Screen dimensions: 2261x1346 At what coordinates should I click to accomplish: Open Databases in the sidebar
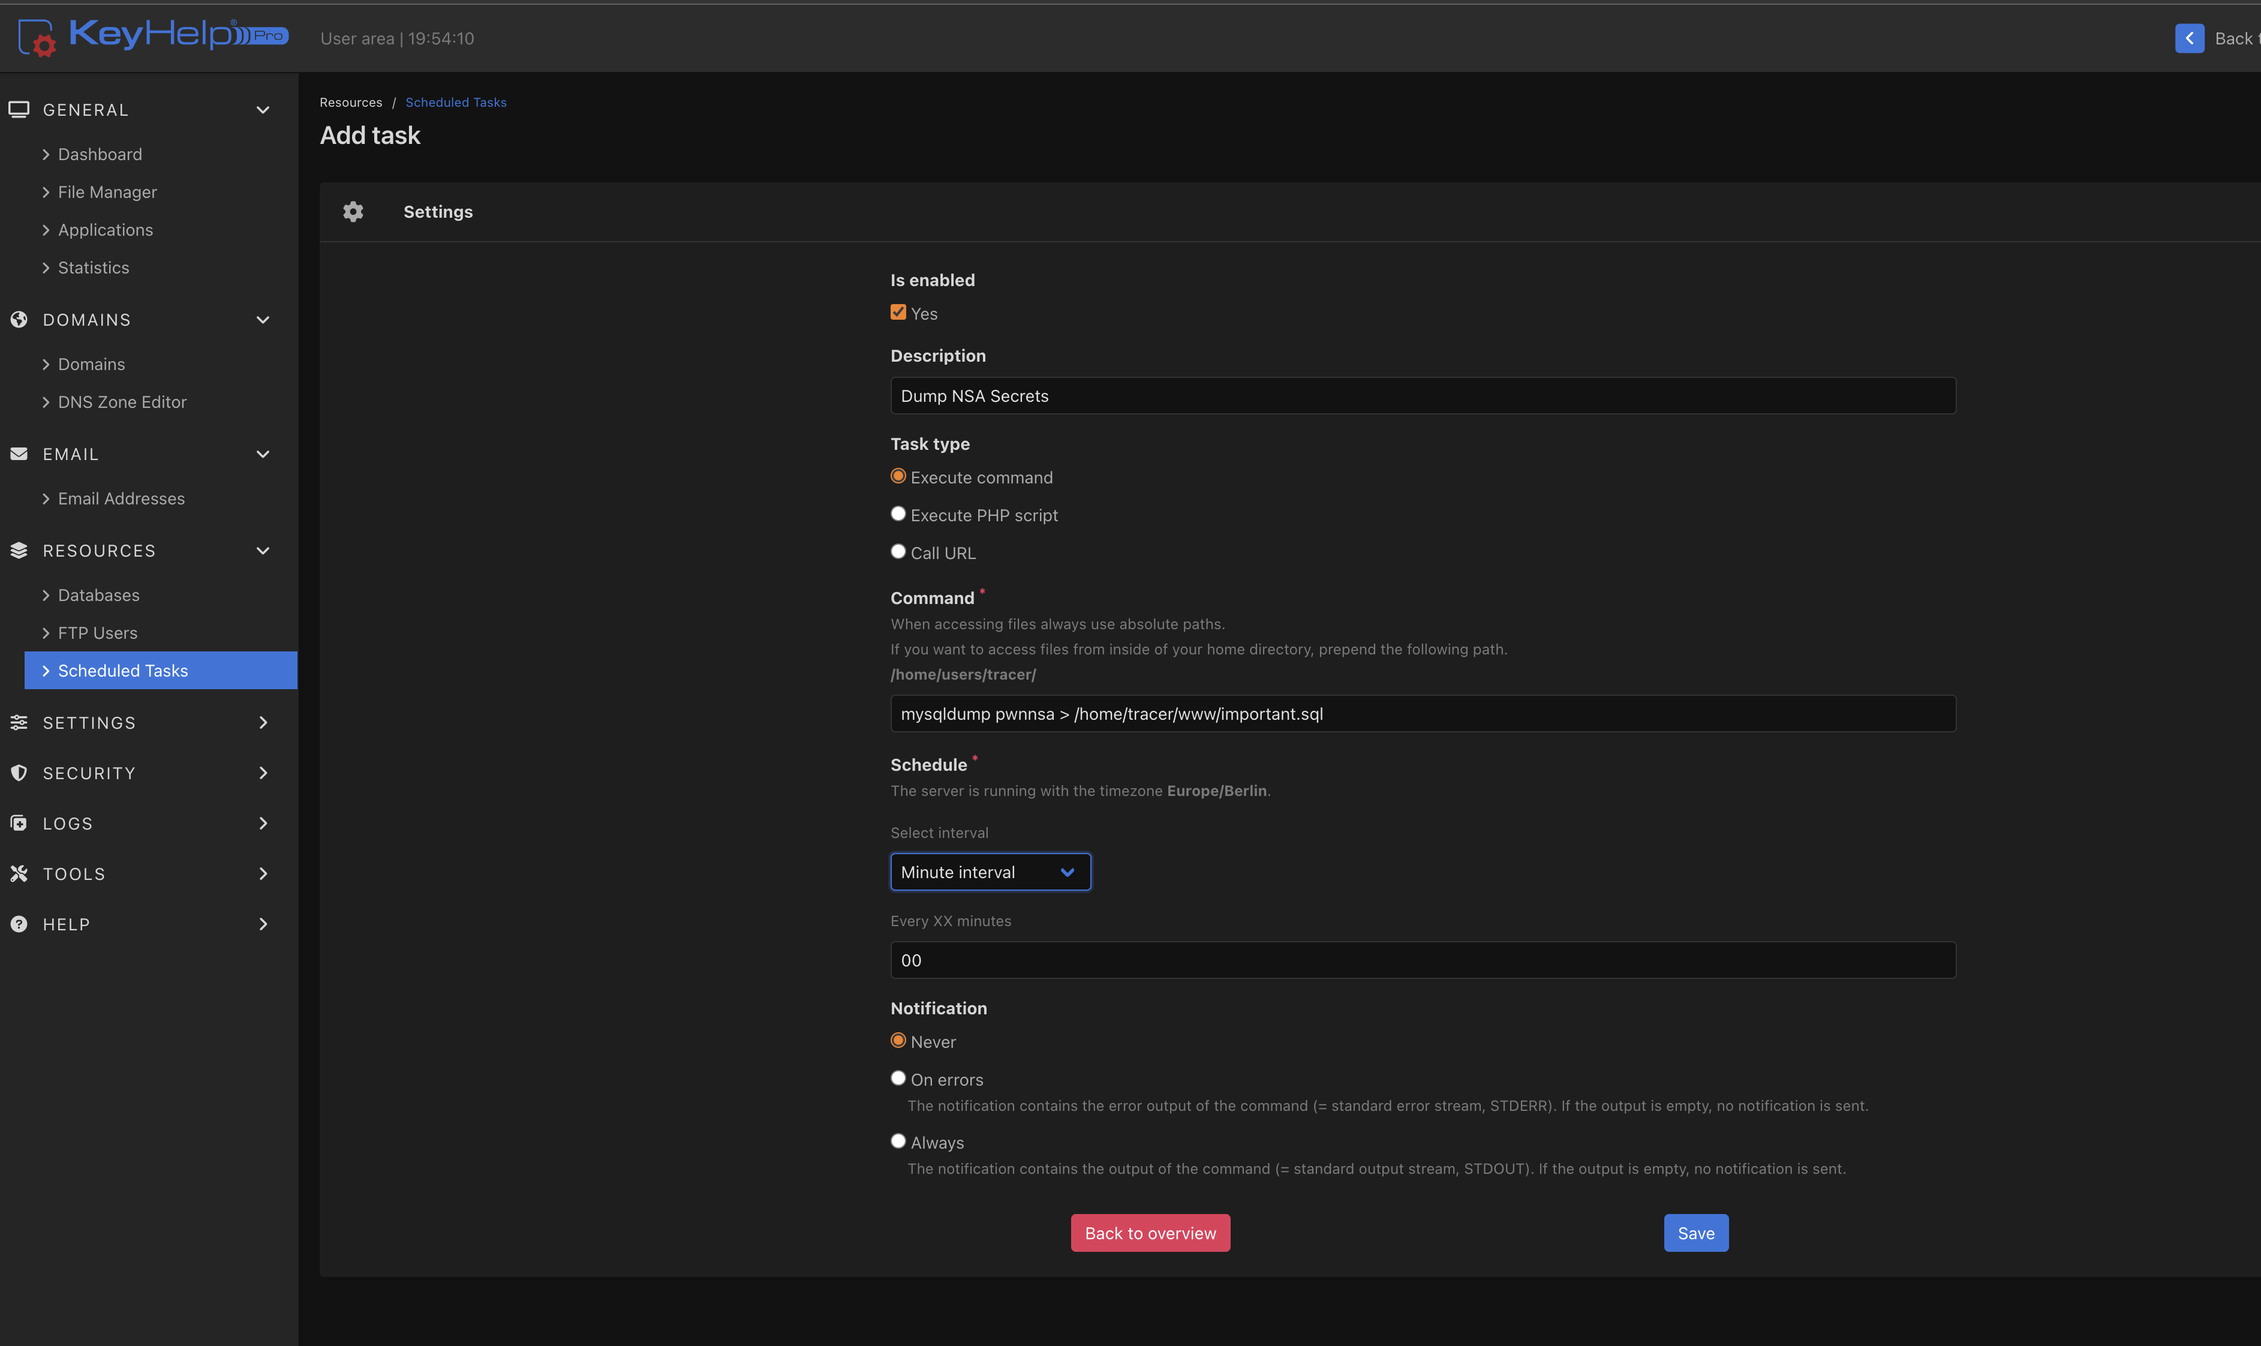click(x=98, y=595)
